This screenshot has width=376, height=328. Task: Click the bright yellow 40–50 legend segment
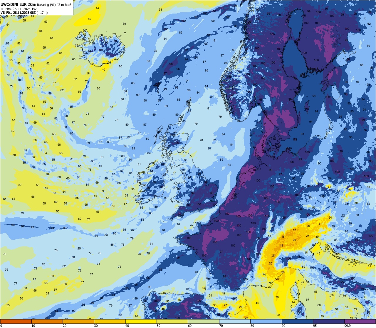click(141, 321)
